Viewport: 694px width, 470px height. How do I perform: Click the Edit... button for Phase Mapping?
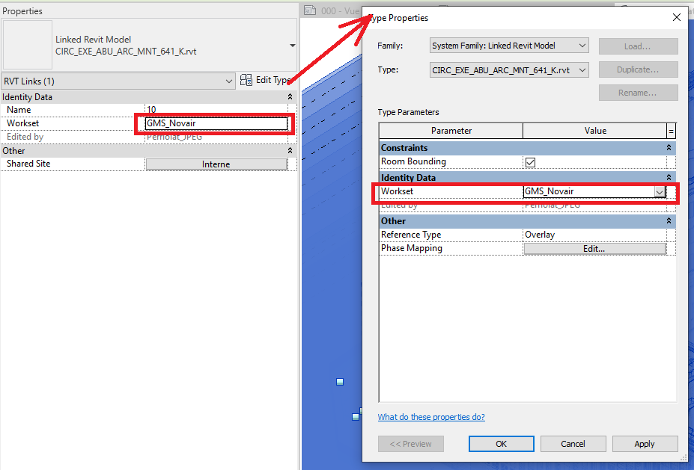[x=594, y=249]
